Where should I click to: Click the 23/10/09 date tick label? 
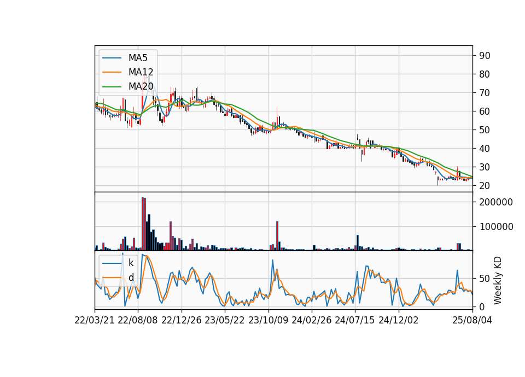[268, 320]
